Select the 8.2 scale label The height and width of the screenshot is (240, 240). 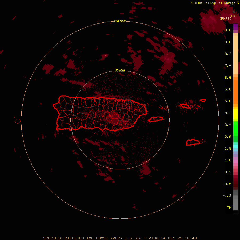(228, 54)
